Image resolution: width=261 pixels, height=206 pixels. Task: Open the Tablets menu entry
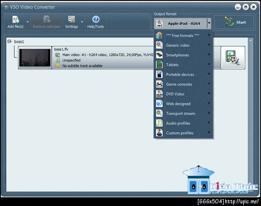pos(183,64)
